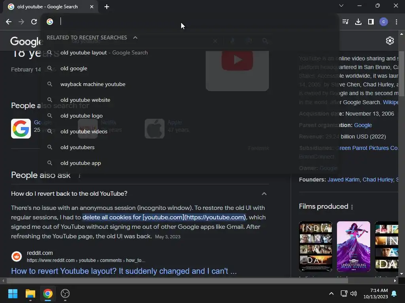Click the scroll-down arrow of vertical scrollbar
The width and height of the screenshot is (405, 303).
click(x=401, y=274)
